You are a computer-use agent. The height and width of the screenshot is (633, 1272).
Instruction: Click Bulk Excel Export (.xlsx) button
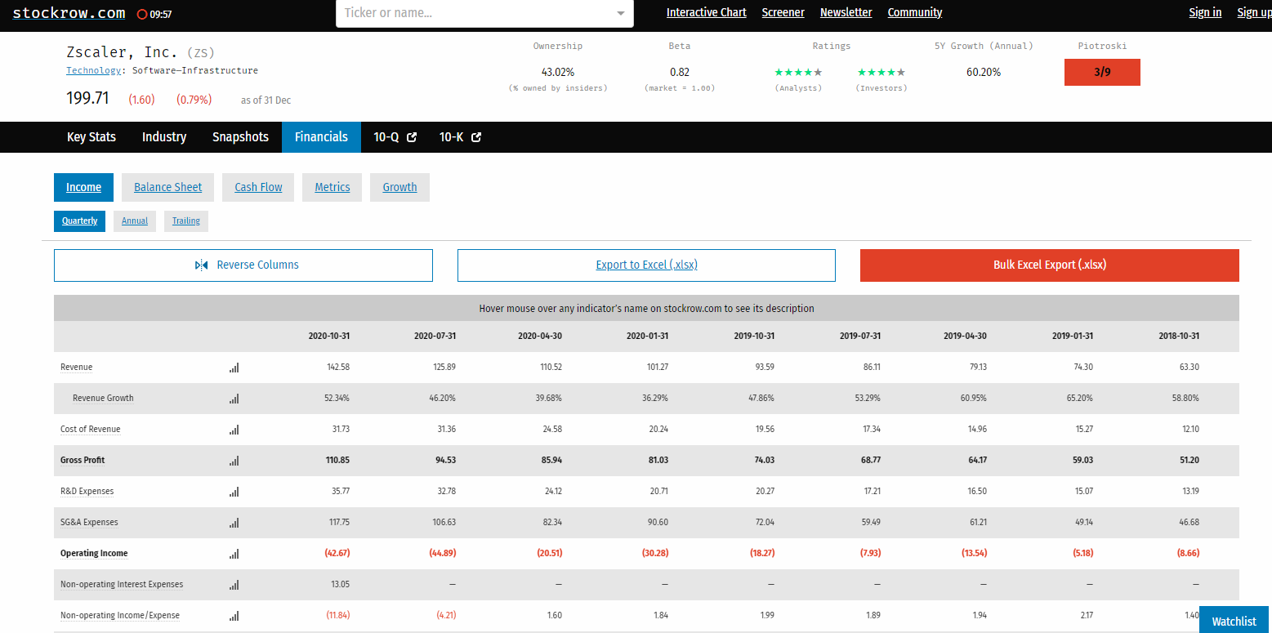point(1050,265)
